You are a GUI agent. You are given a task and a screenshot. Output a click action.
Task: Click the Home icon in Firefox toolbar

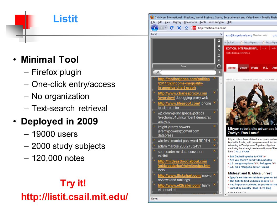[187, 28]
